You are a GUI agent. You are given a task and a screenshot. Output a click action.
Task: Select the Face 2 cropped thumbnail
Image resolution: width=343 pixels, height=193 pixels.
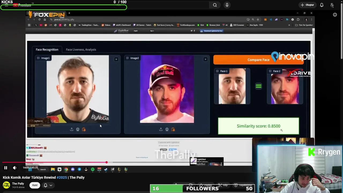click(x=285, y=86)
